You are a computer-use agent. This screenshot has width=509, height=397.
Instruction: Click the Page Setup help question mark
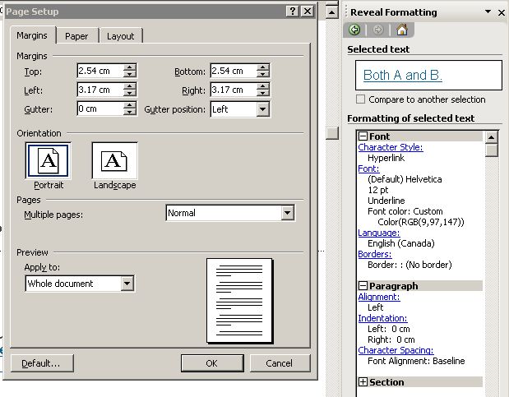tap(292, 12)
